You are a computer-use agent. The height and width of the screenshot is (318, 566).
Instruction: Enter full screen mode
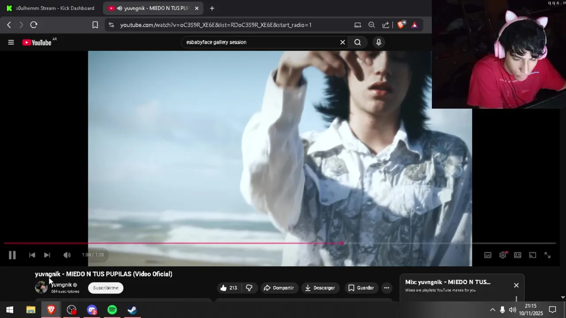pyautogui.click(x=547, y=255)
